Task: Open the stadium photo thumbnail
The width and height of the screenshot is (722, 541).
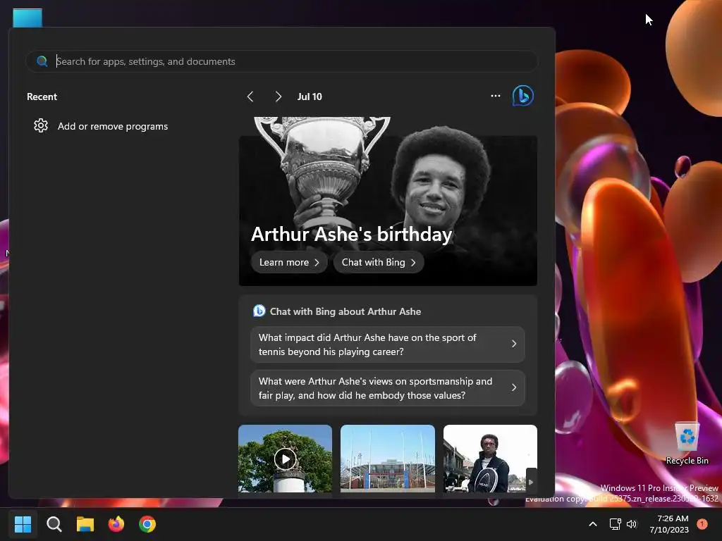Action: pos(388,459)
